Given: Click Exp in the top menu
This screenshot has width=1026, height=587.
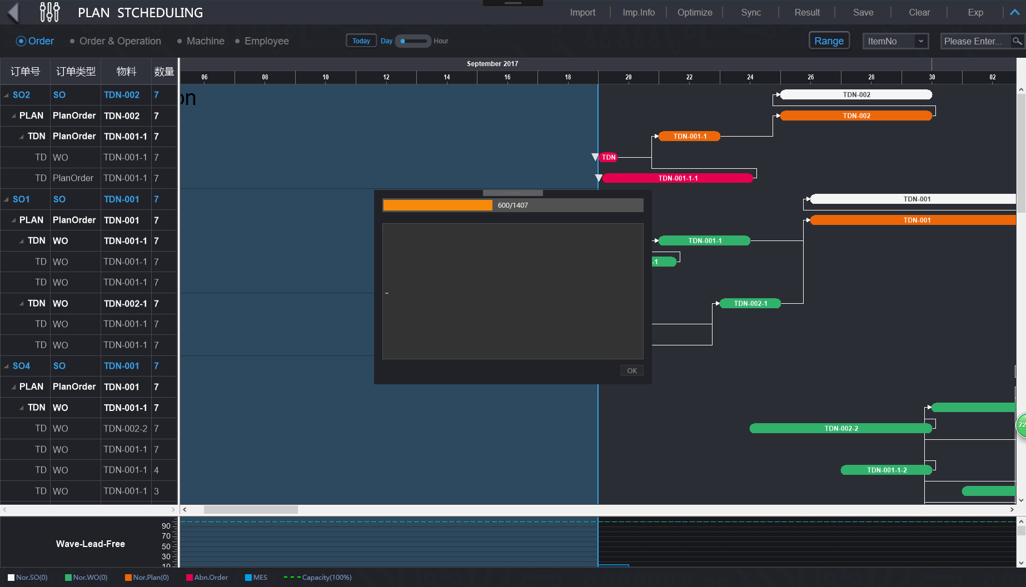Looking at the screenshot, I should click(975, 12).
